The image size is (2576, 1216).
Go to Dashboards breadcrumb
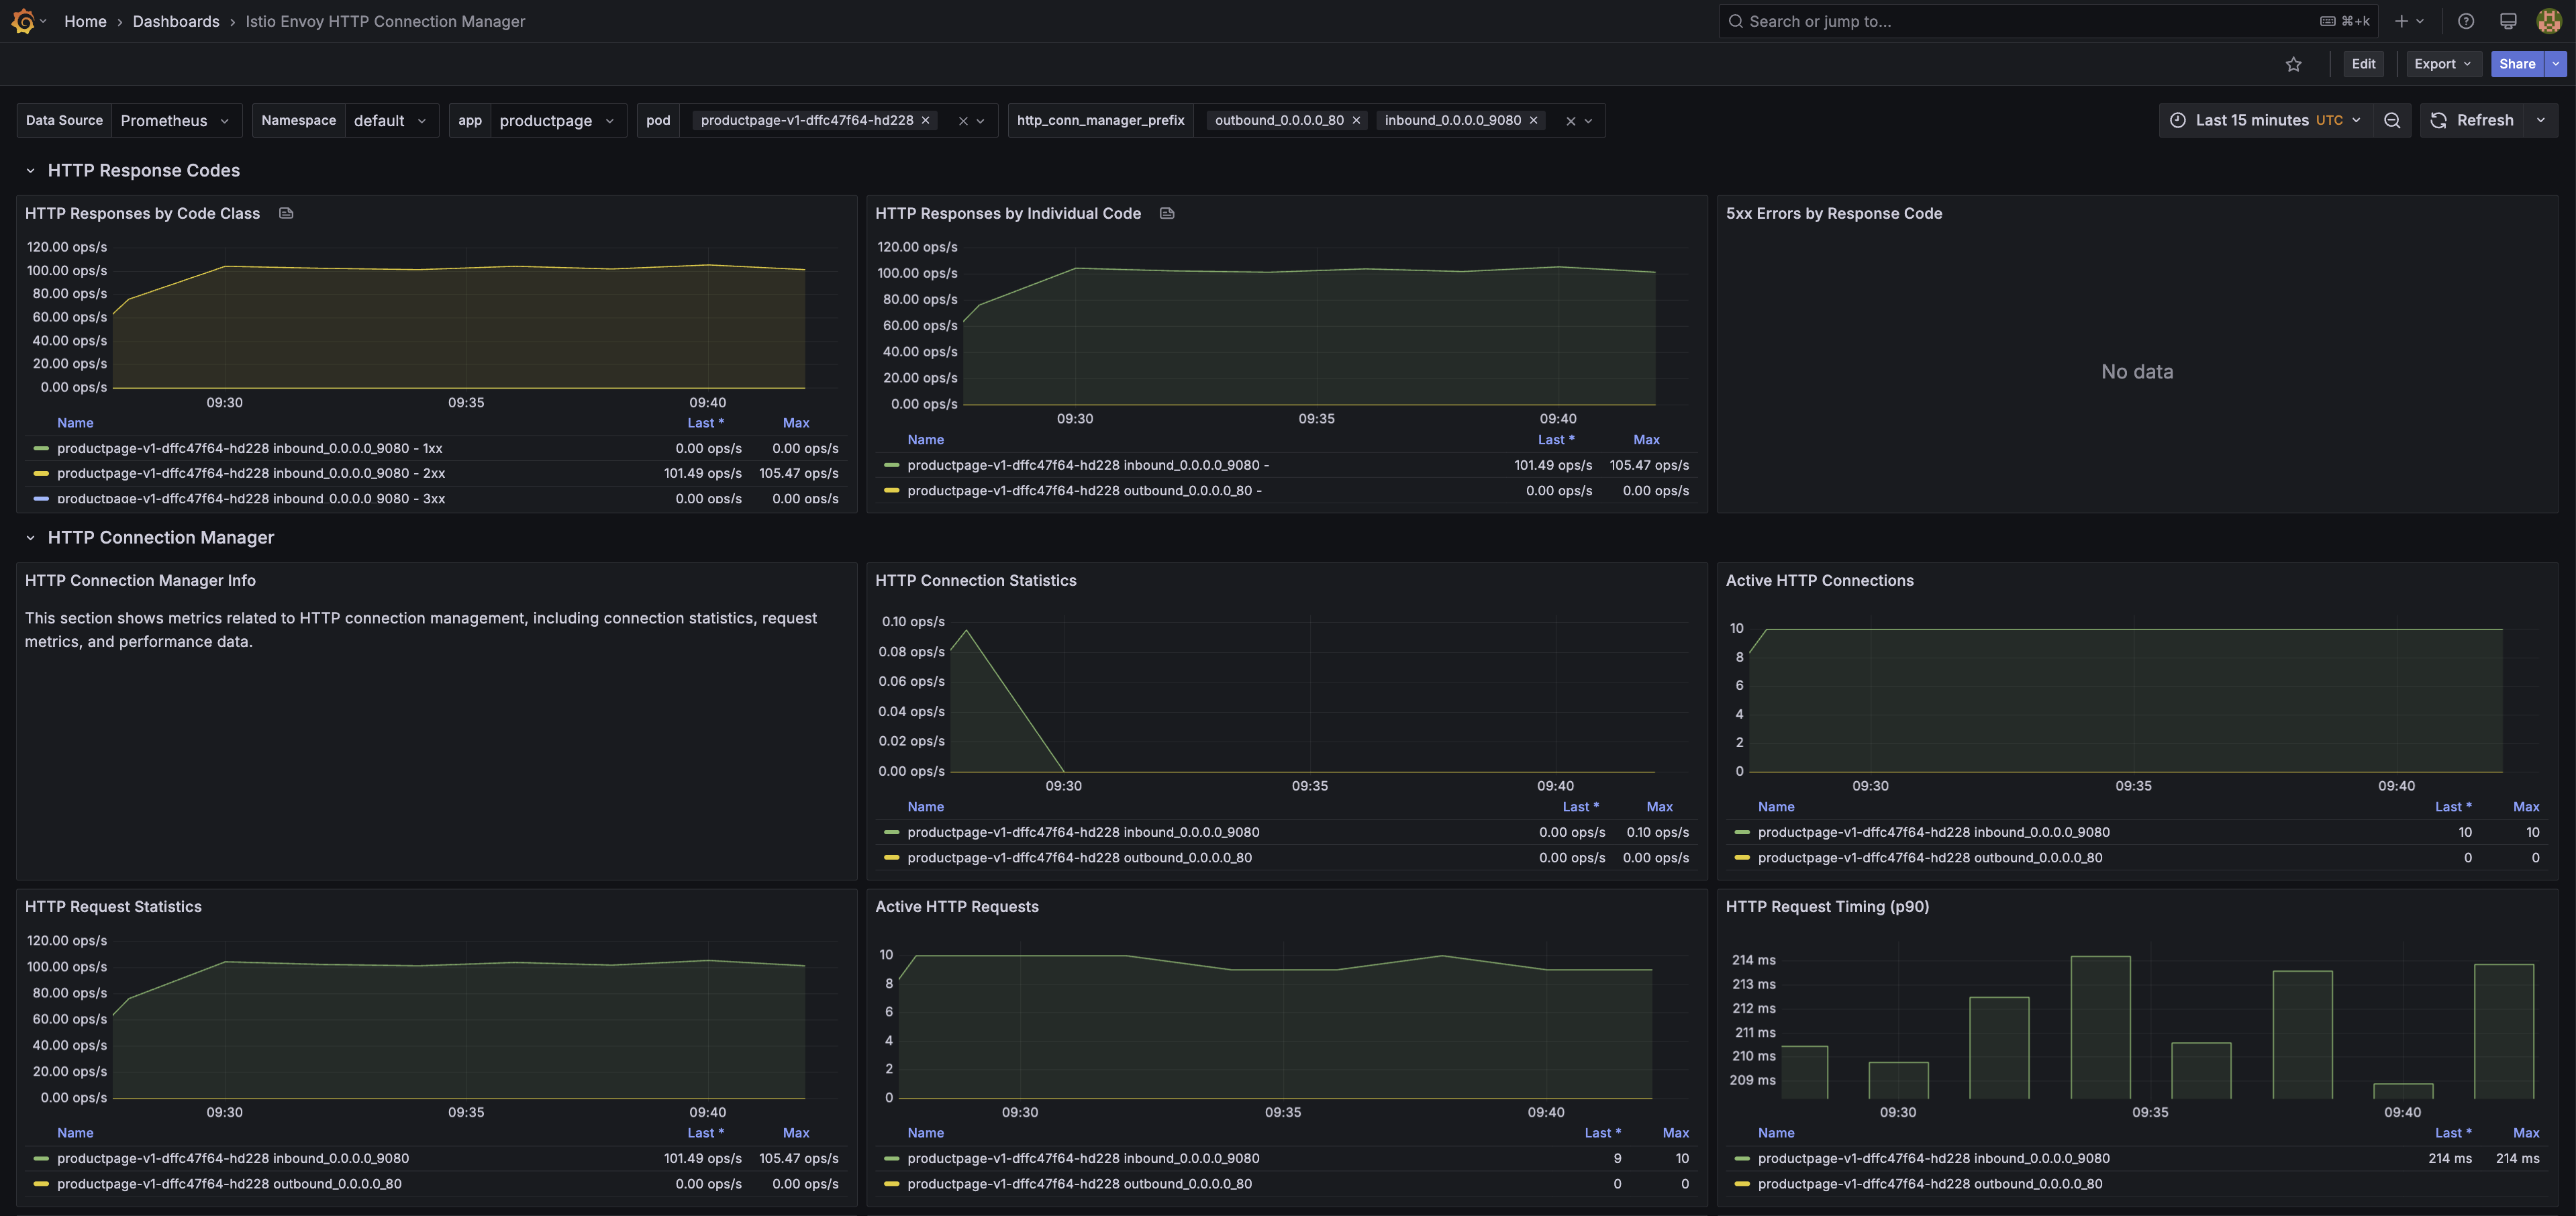pos(176,21)
